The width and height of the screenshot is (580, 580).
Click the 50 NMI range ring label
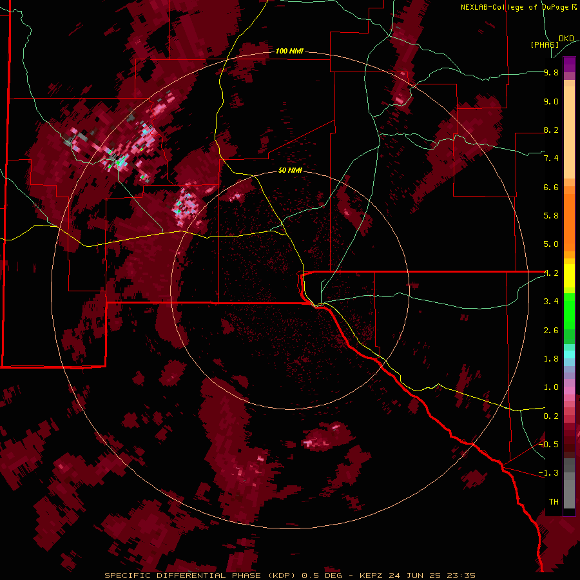[x=290, y=170]
